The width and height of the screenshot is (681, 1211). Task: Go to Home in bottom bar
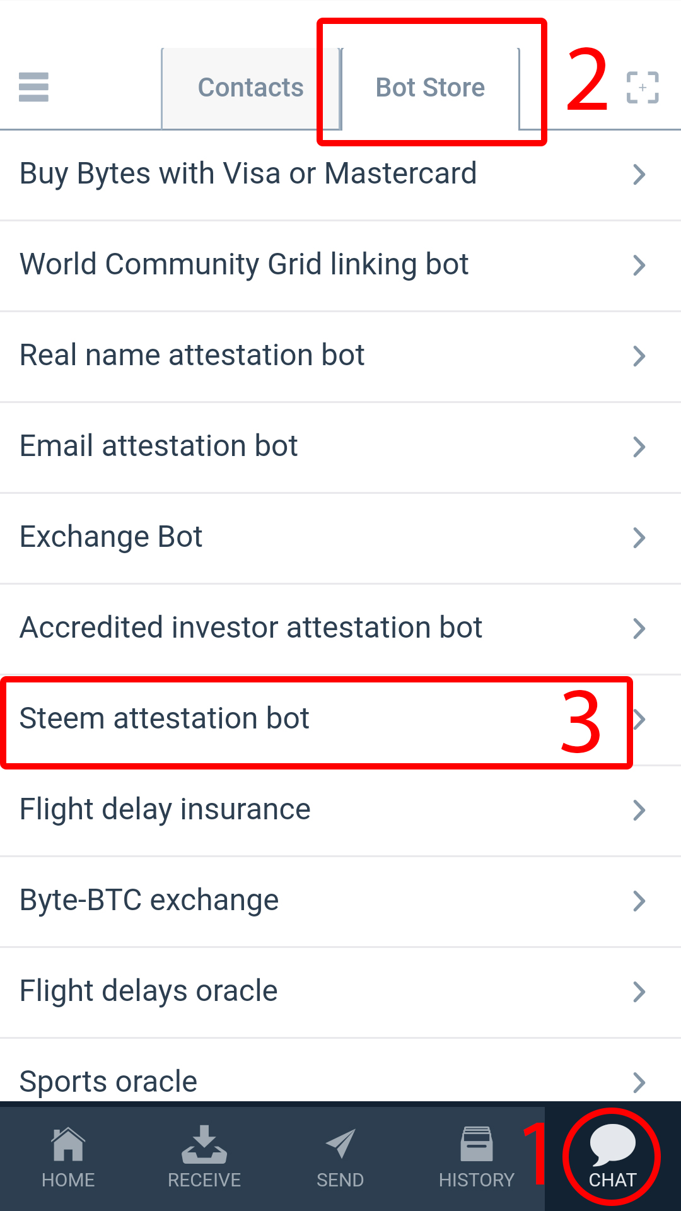point(68,1158)
